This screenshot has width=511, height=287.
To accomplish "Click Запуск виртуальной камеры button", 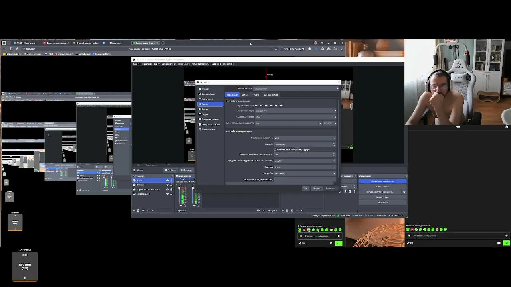I will click(x=380, y=192).
